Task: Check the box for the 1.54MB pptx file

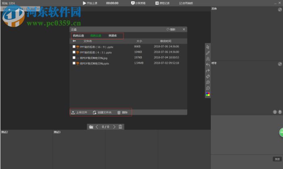Action: (x=74, y=63)
